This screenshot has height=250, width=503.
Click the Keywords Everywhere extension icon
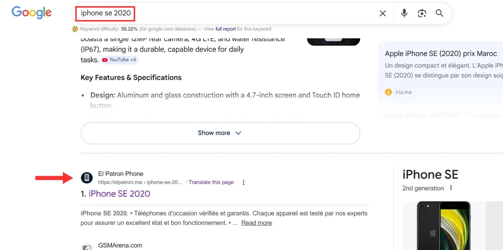click(75, 29)
